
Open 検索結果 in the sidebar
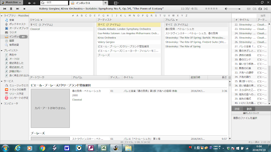pos(14,45)
